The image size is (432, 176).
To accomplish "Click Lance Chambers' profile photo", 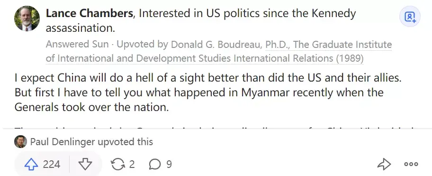I will pos(27,18).
